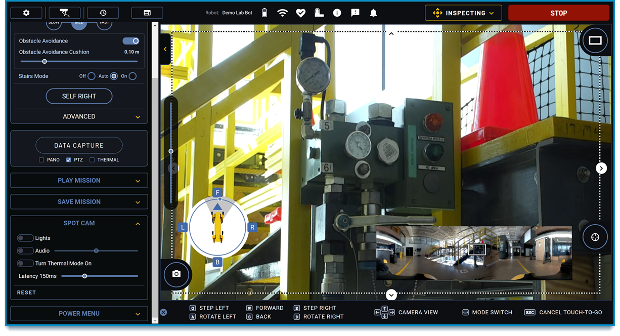This screenshot has width=620, height=336.
Task: Open the notifications bell icon
Action: [x=373, y=13]
